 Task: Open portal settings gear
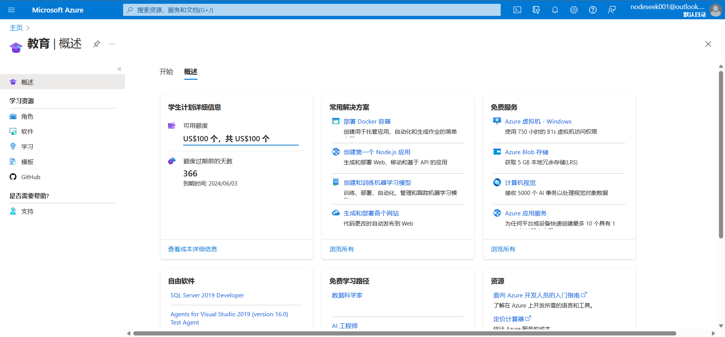point(574,10)
